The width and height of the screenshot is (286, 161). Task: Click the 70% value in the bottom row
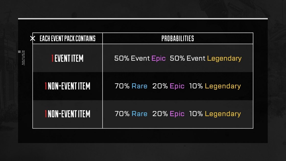pyautogui.click(x=122, y=114)
